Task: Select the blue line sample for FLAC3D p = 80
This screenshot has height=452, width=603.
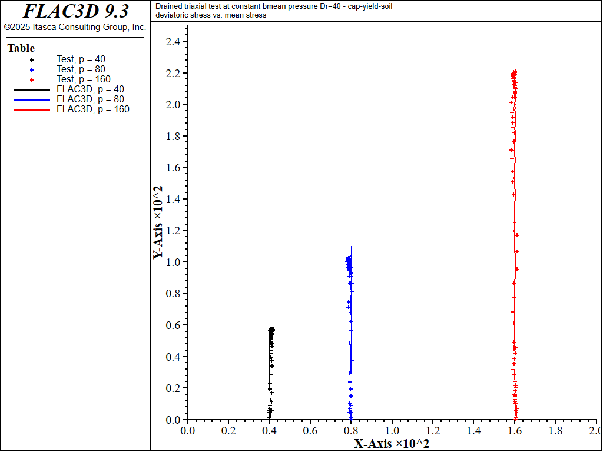Action: [32, 99]
